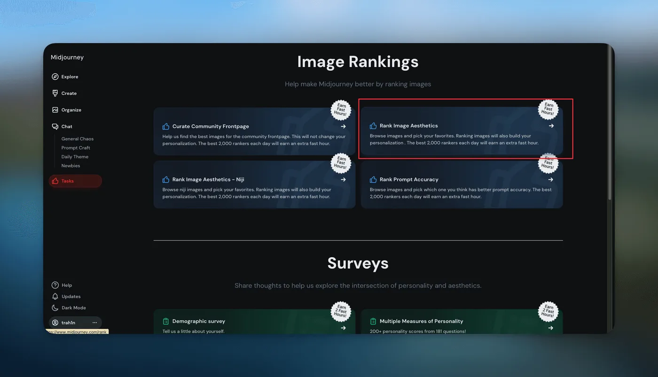Image resolution: width=658 pixels, height=377 pixels.
Task: Click 'Tell us a little about yourself.' text
Action: [194, 331]
